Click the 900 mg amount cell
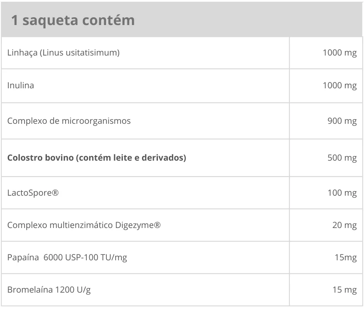Screen dimensions: 364x309 coord(342,121)
